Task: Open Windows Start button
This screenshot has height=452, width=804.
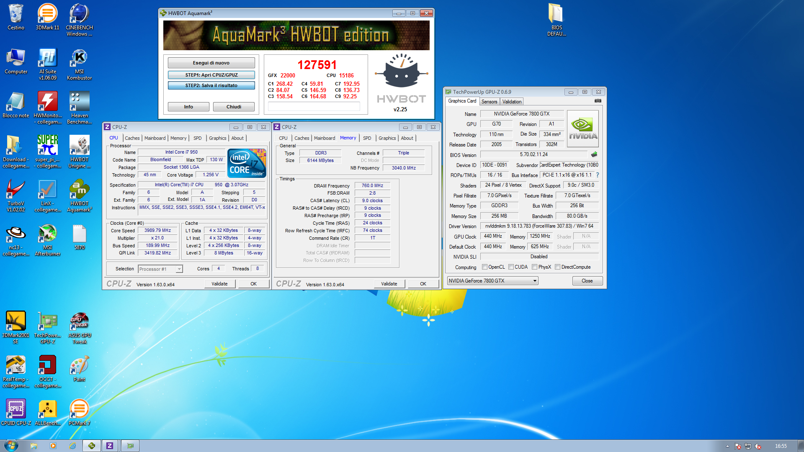Action: tap(11, 445)
